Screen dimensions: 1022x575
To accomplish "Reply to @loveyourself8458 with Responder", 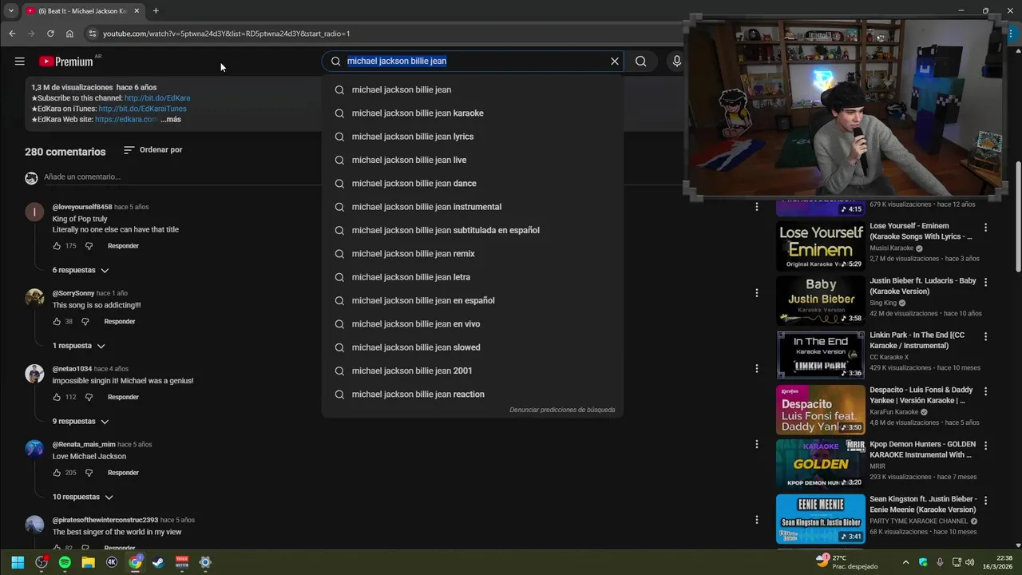I will 123,246.
